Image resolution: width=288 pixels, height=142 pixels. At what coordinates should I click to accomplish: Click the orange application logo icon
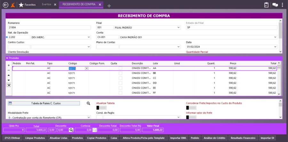coord(13,4)
